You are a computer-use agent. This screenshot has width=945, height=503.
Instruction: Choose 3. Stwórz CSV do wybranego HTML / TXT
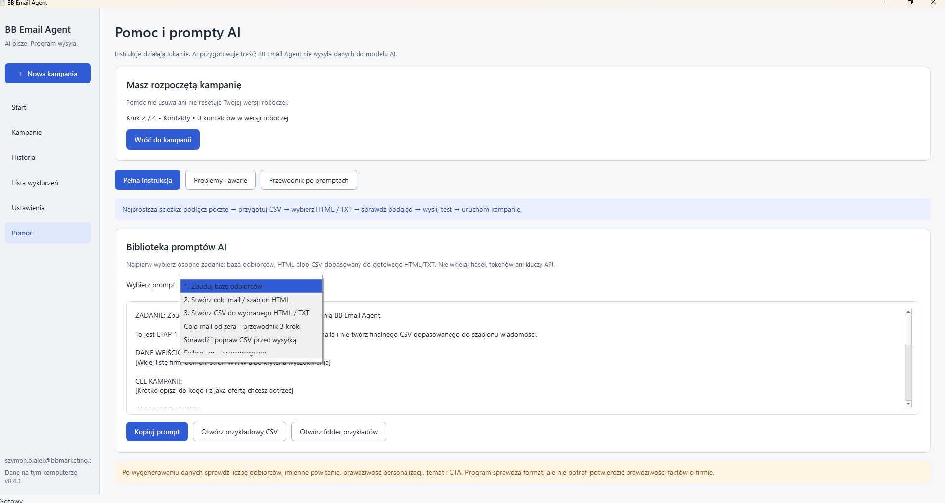[251, 313]
